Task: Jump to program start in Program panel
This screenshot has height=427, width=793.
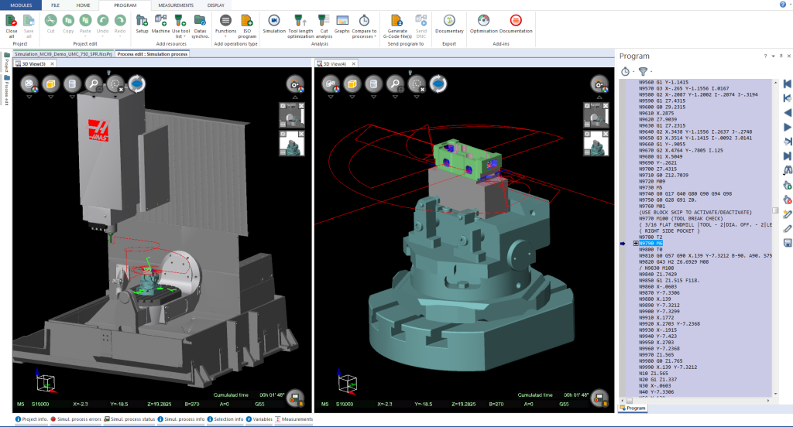Action: 788,84
